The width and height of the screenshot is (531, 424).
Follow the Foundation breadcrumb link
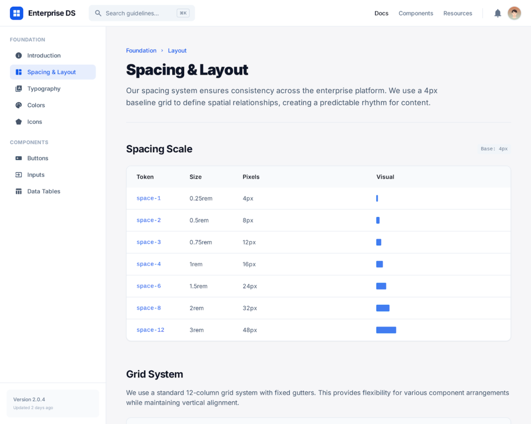pos(141,50)
